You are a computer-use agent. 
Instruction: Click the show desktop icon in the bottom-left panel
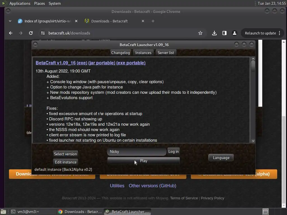(x=3, y=212)
